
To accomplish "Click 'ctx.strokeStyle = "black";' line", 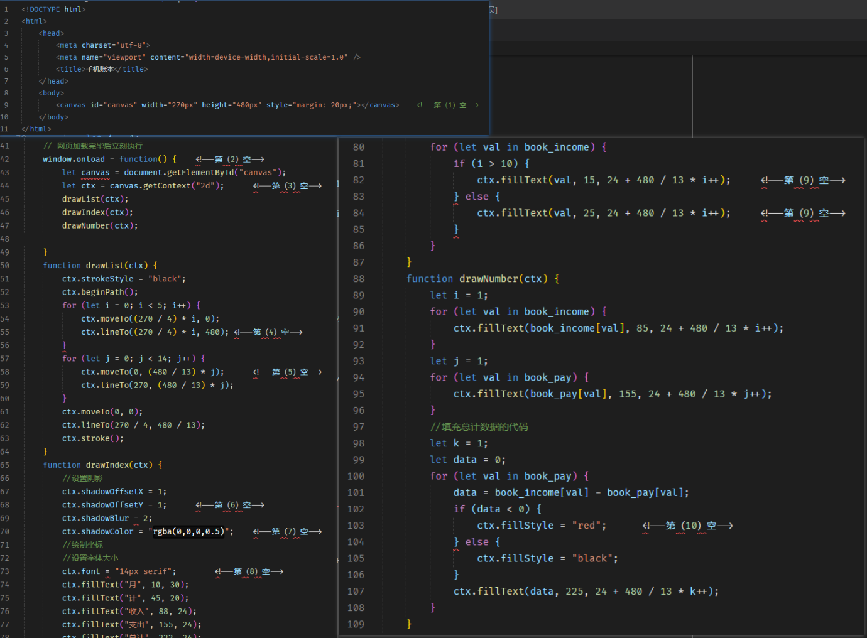I will 124,278.
